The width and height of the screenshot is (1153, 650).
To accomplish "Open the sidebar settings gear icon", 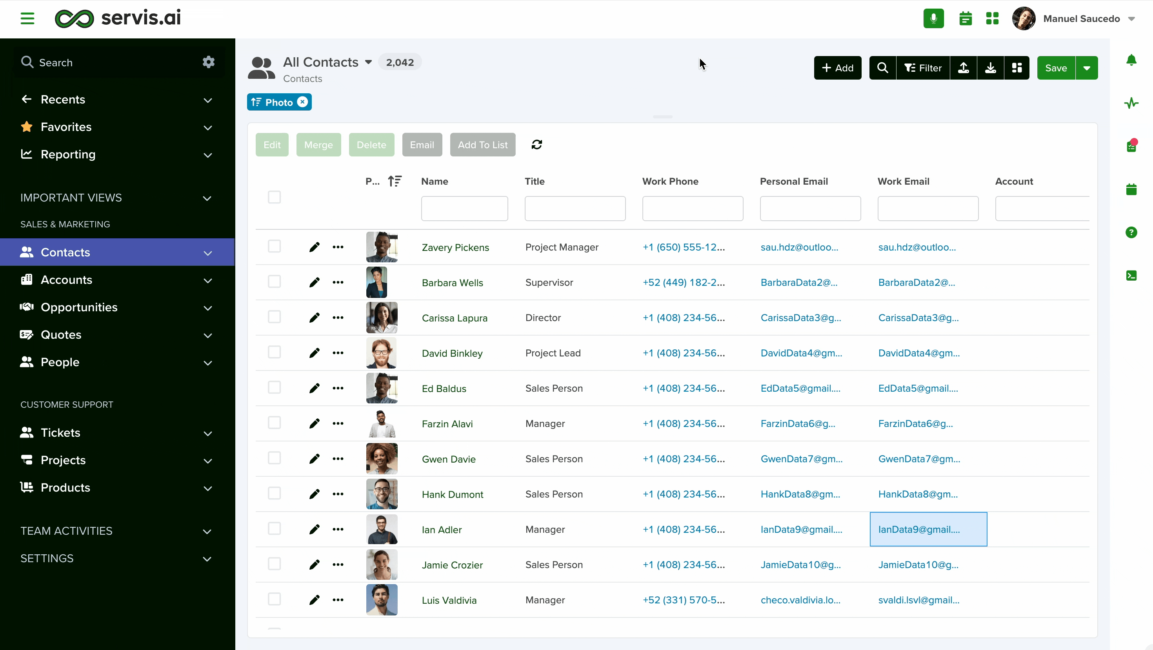I will [209, 62].
